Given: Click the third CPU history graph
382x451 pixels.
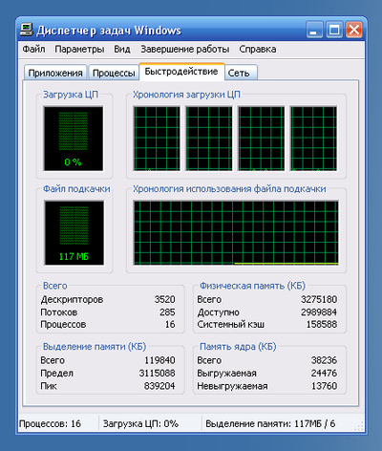Looking at the screenshot, I should pos(261,139).
